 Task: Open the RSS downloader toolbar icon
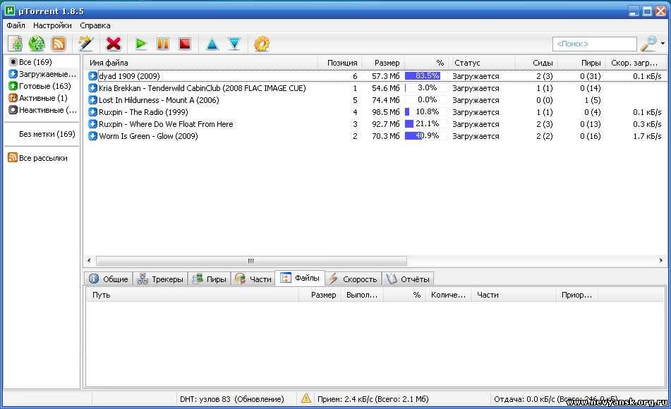58,44
